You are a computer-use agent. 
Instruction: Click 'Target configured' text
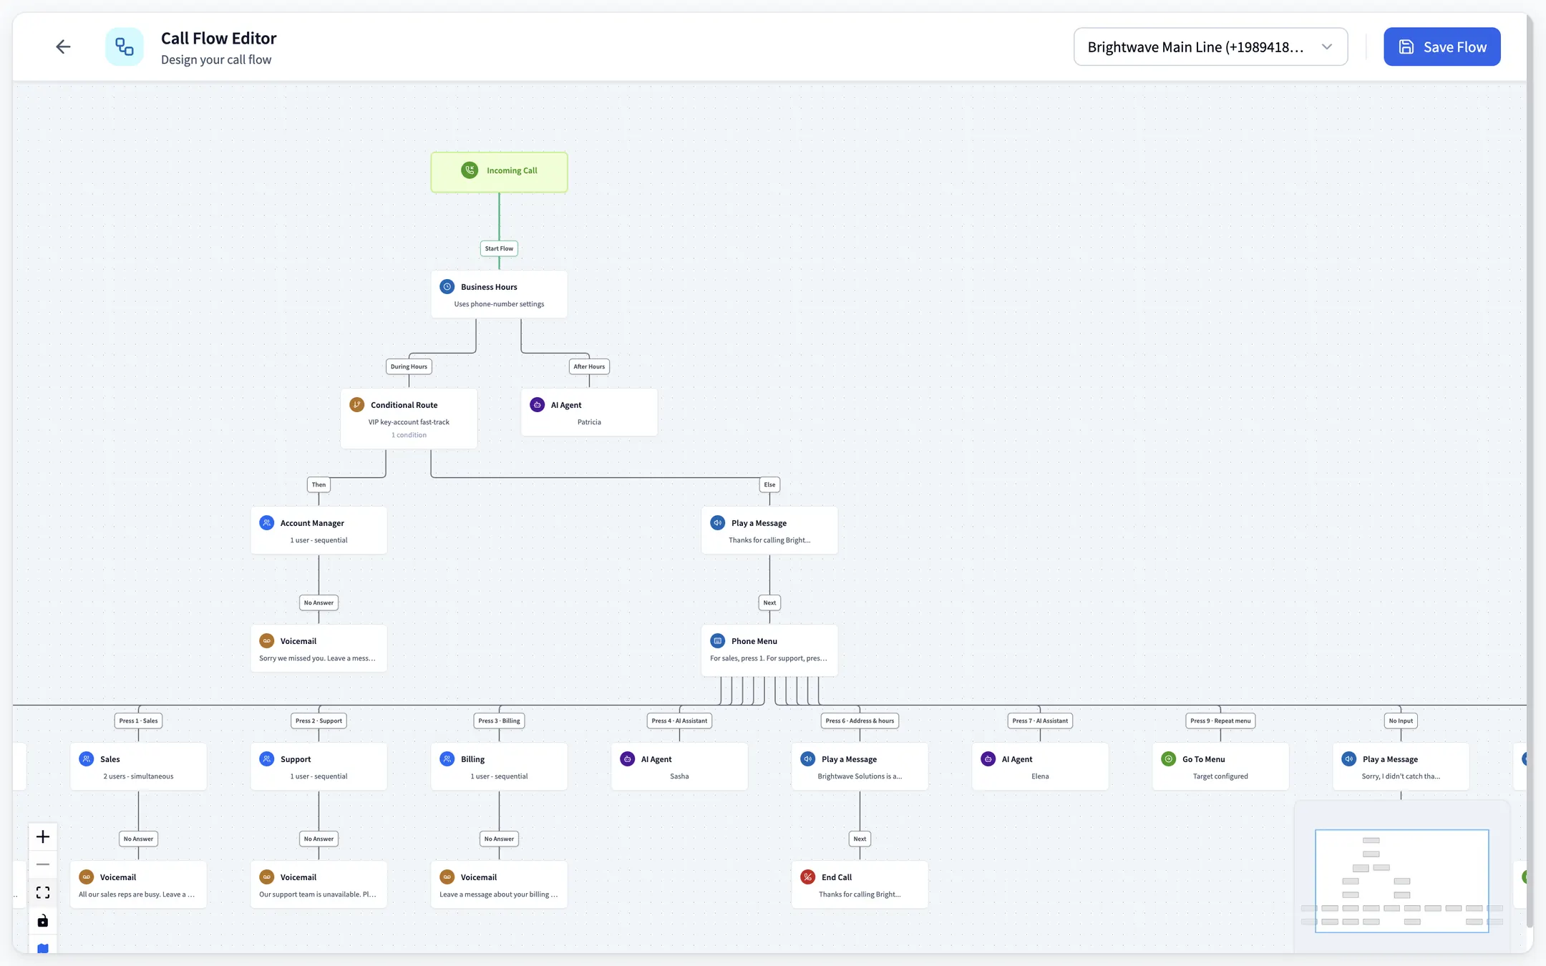pos(1220,776)
